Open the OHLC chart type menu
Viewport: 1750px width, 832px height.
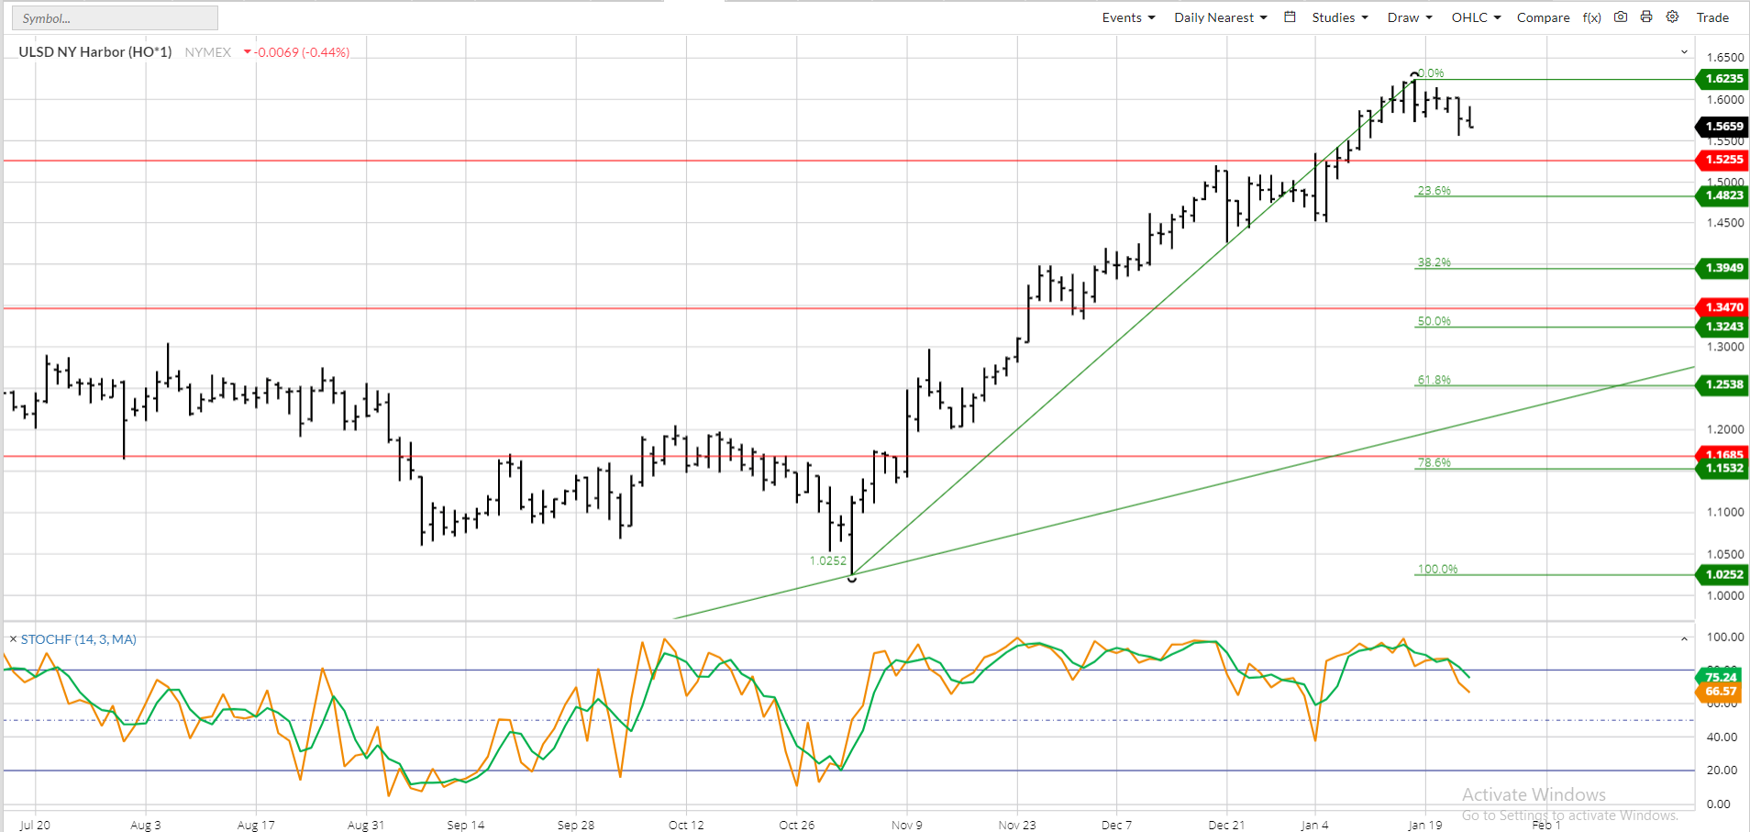[1476, 17]
